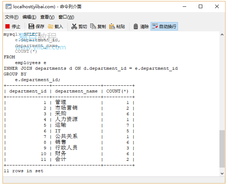Toggle 自动换行 word wrap off
Image resolution: width=228 pixels, height=185 pixels.
point(164,26)
